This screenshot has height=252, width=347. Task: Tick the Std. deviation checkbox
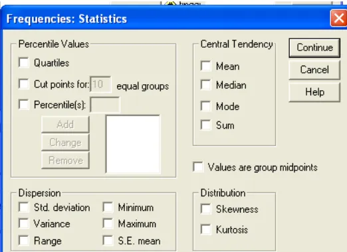[x=24, y=208]
